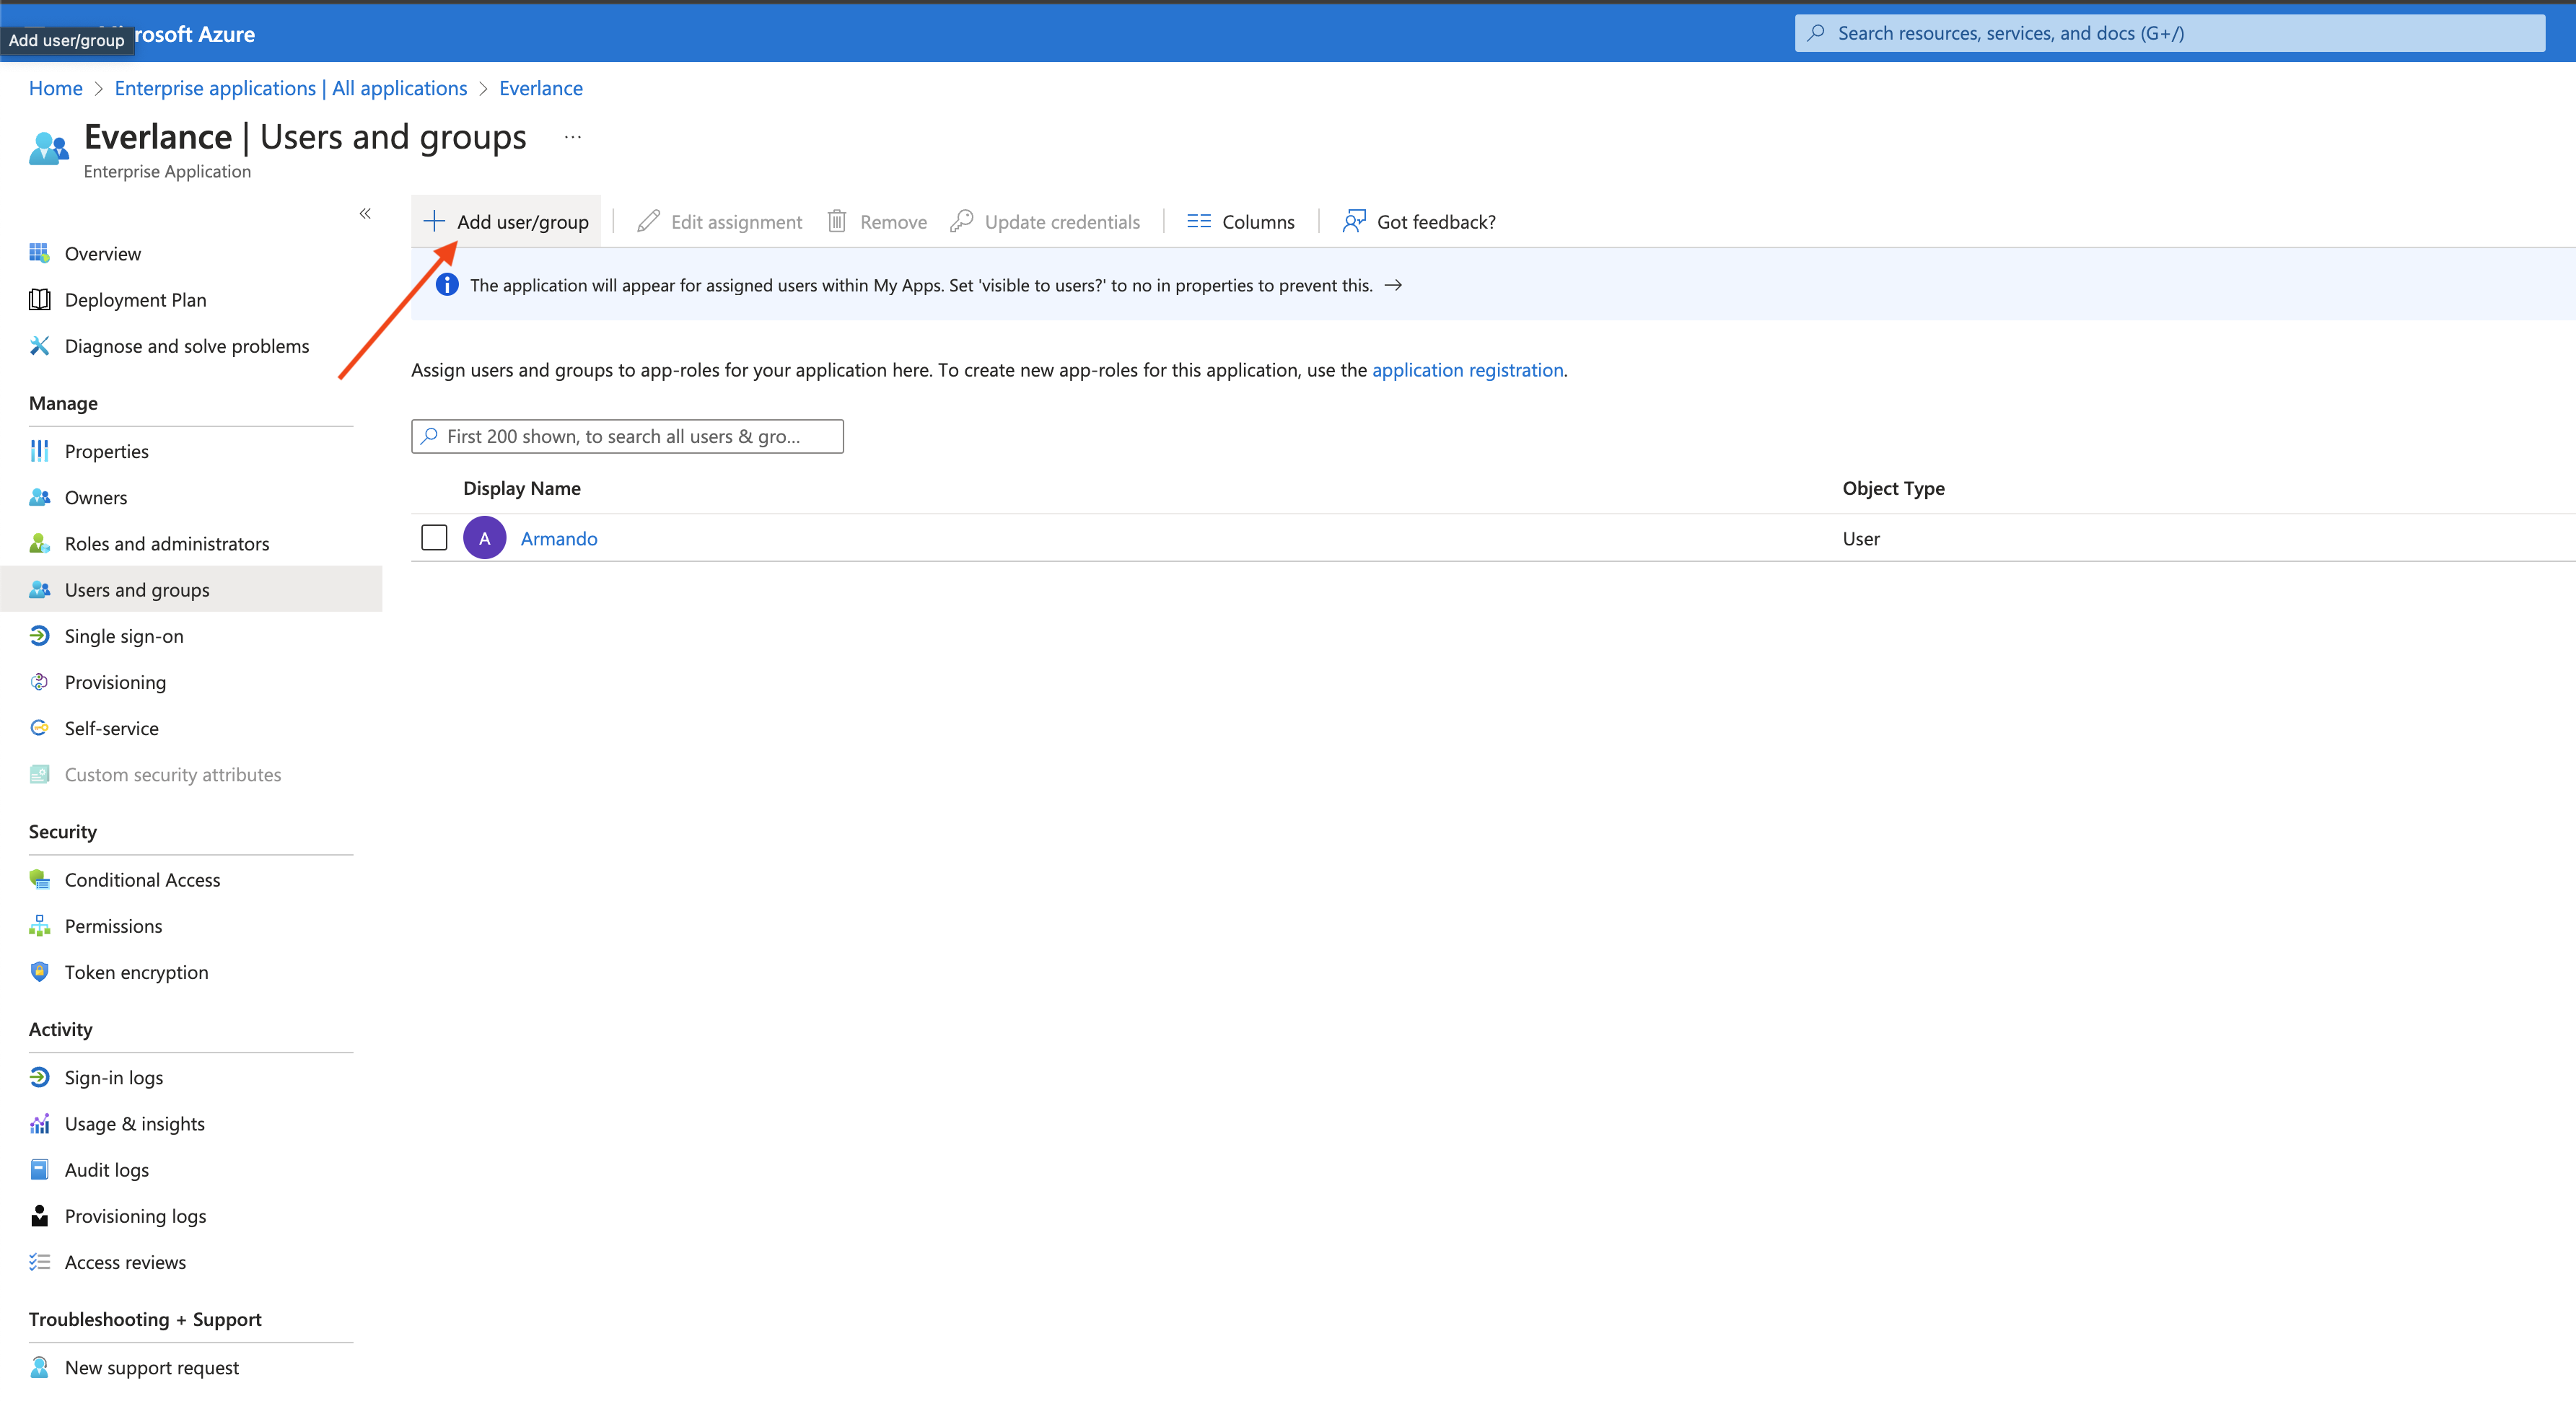
Task: Check the checkbox next to Armando
Action: coord(434,538)
